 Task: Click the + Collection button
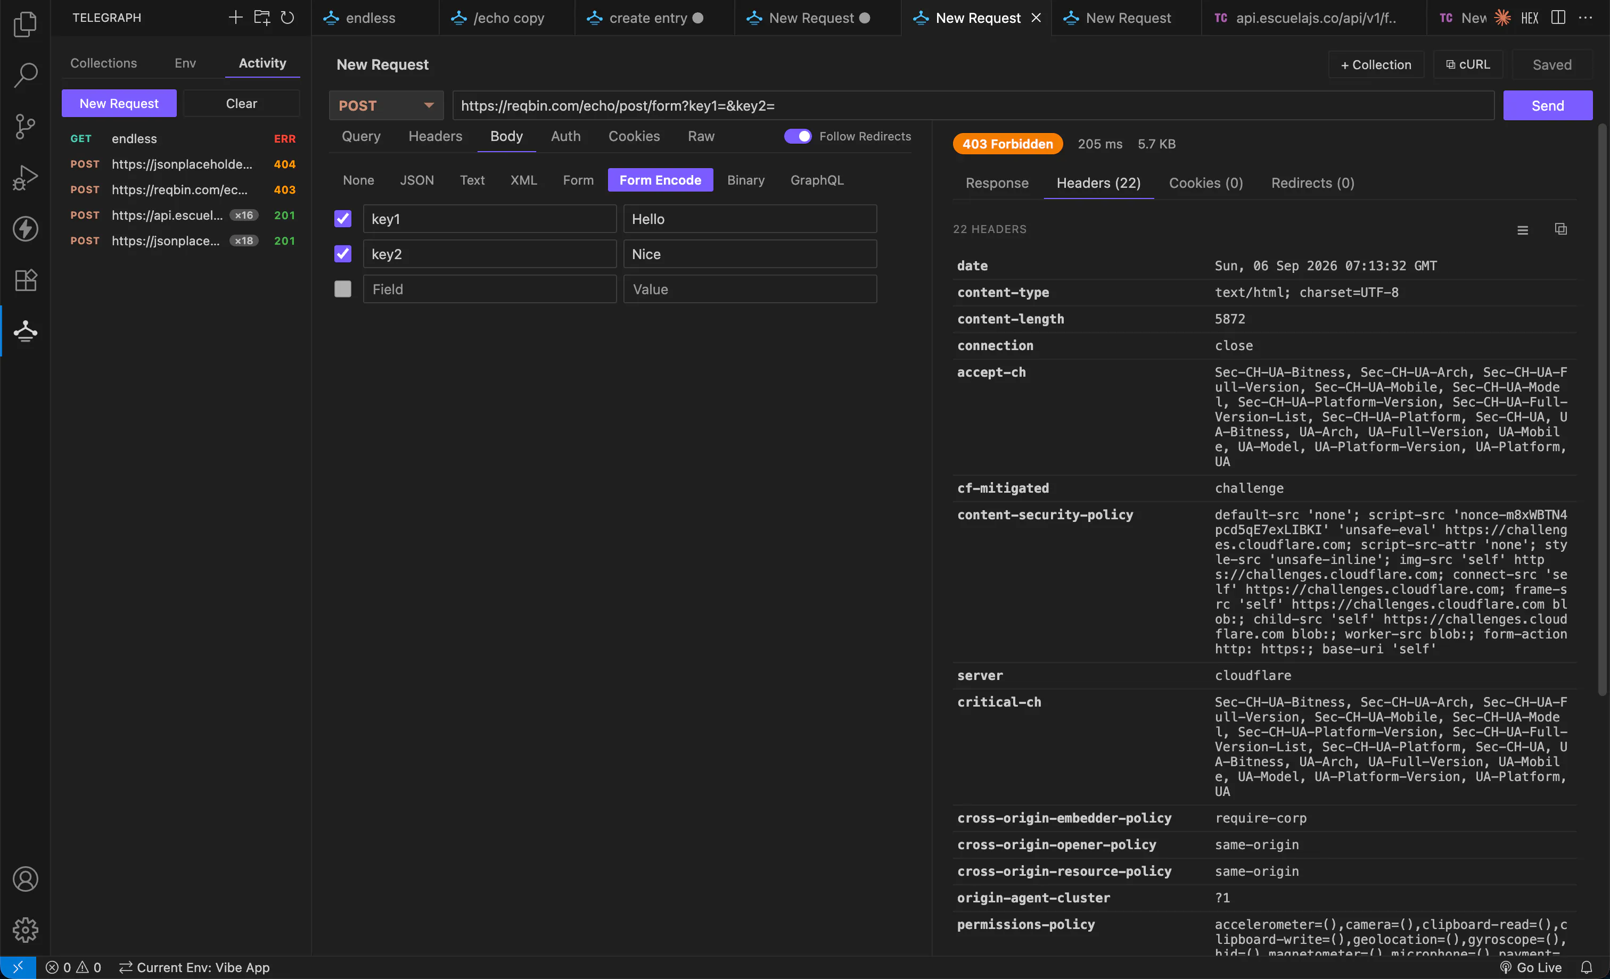click(x=1375, y=65)
